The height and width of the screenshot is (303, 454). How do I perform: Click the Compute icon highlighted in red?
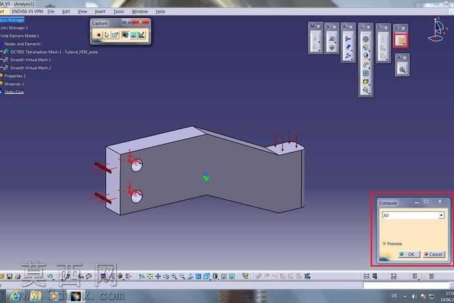coord(401,41)
